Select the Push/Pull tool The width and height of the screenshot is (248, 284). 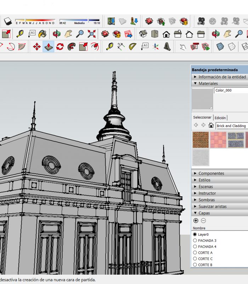pos(48,47)
